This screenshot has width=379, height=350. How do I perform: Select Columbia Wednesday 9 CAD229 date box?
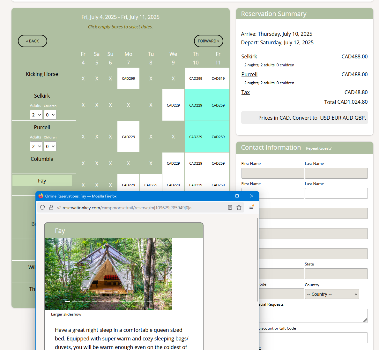point(173,163)
